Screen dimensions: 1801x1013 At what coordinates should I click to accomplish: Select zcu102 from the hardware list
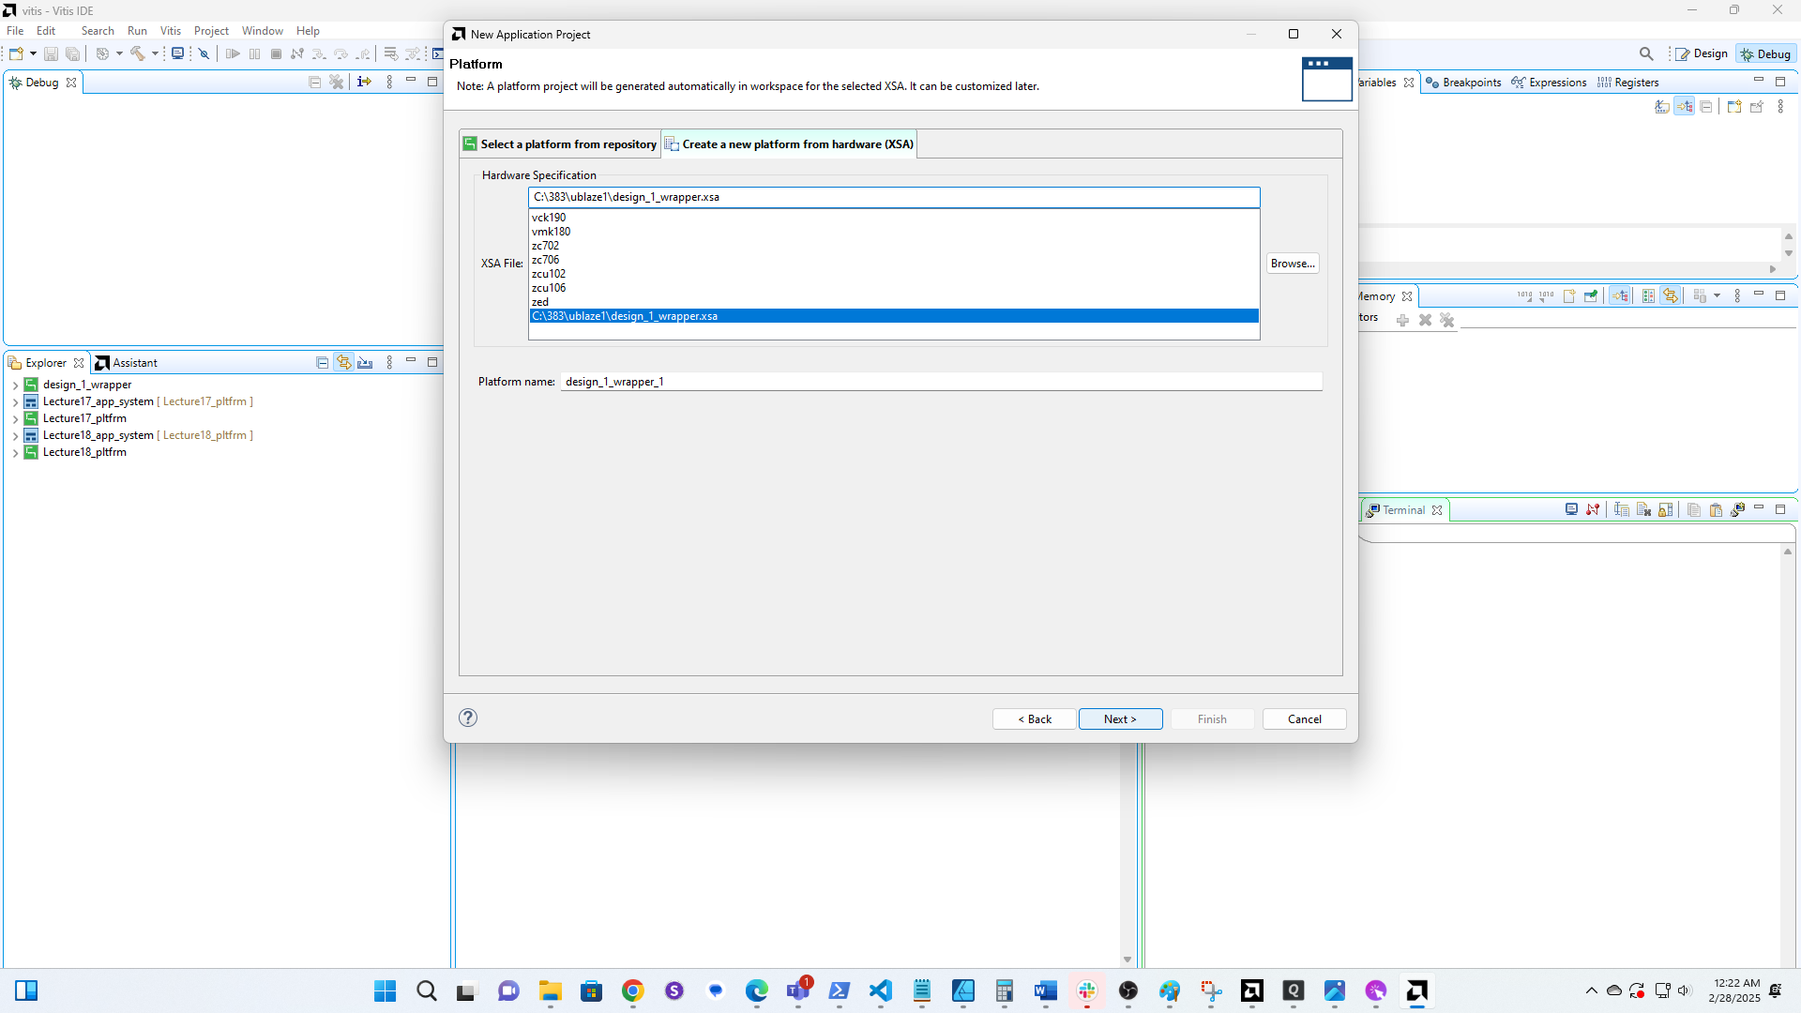pyautogui.click(x=549, y=274)
